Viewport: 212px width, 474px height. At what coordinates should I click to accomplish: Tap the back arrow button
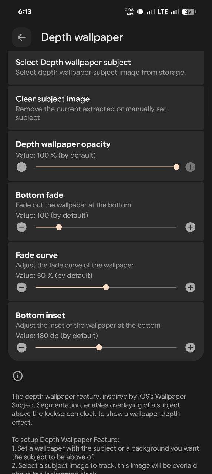coord(21,37)
